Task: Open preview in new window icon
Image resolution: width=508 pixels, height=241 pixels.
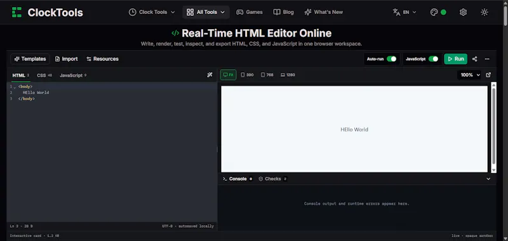Action: (x=488, y=75)
